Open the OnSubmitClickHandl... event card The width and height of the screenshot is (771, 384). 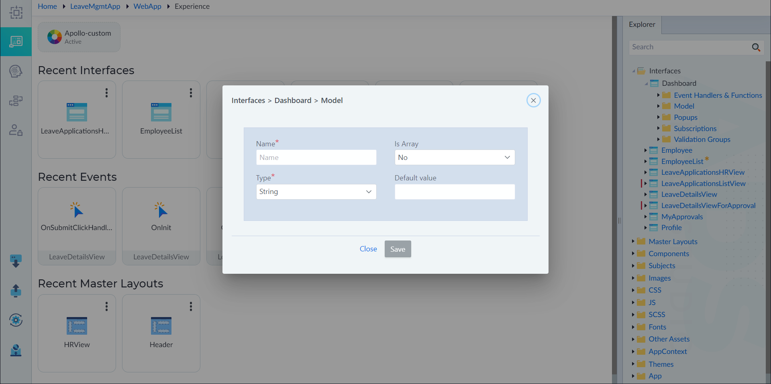[77, 226]
